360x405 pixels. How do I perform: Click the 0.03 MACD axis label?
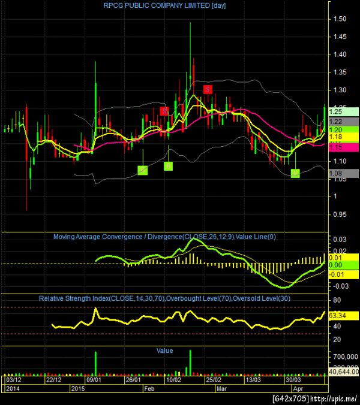click(x=340, y=240)
